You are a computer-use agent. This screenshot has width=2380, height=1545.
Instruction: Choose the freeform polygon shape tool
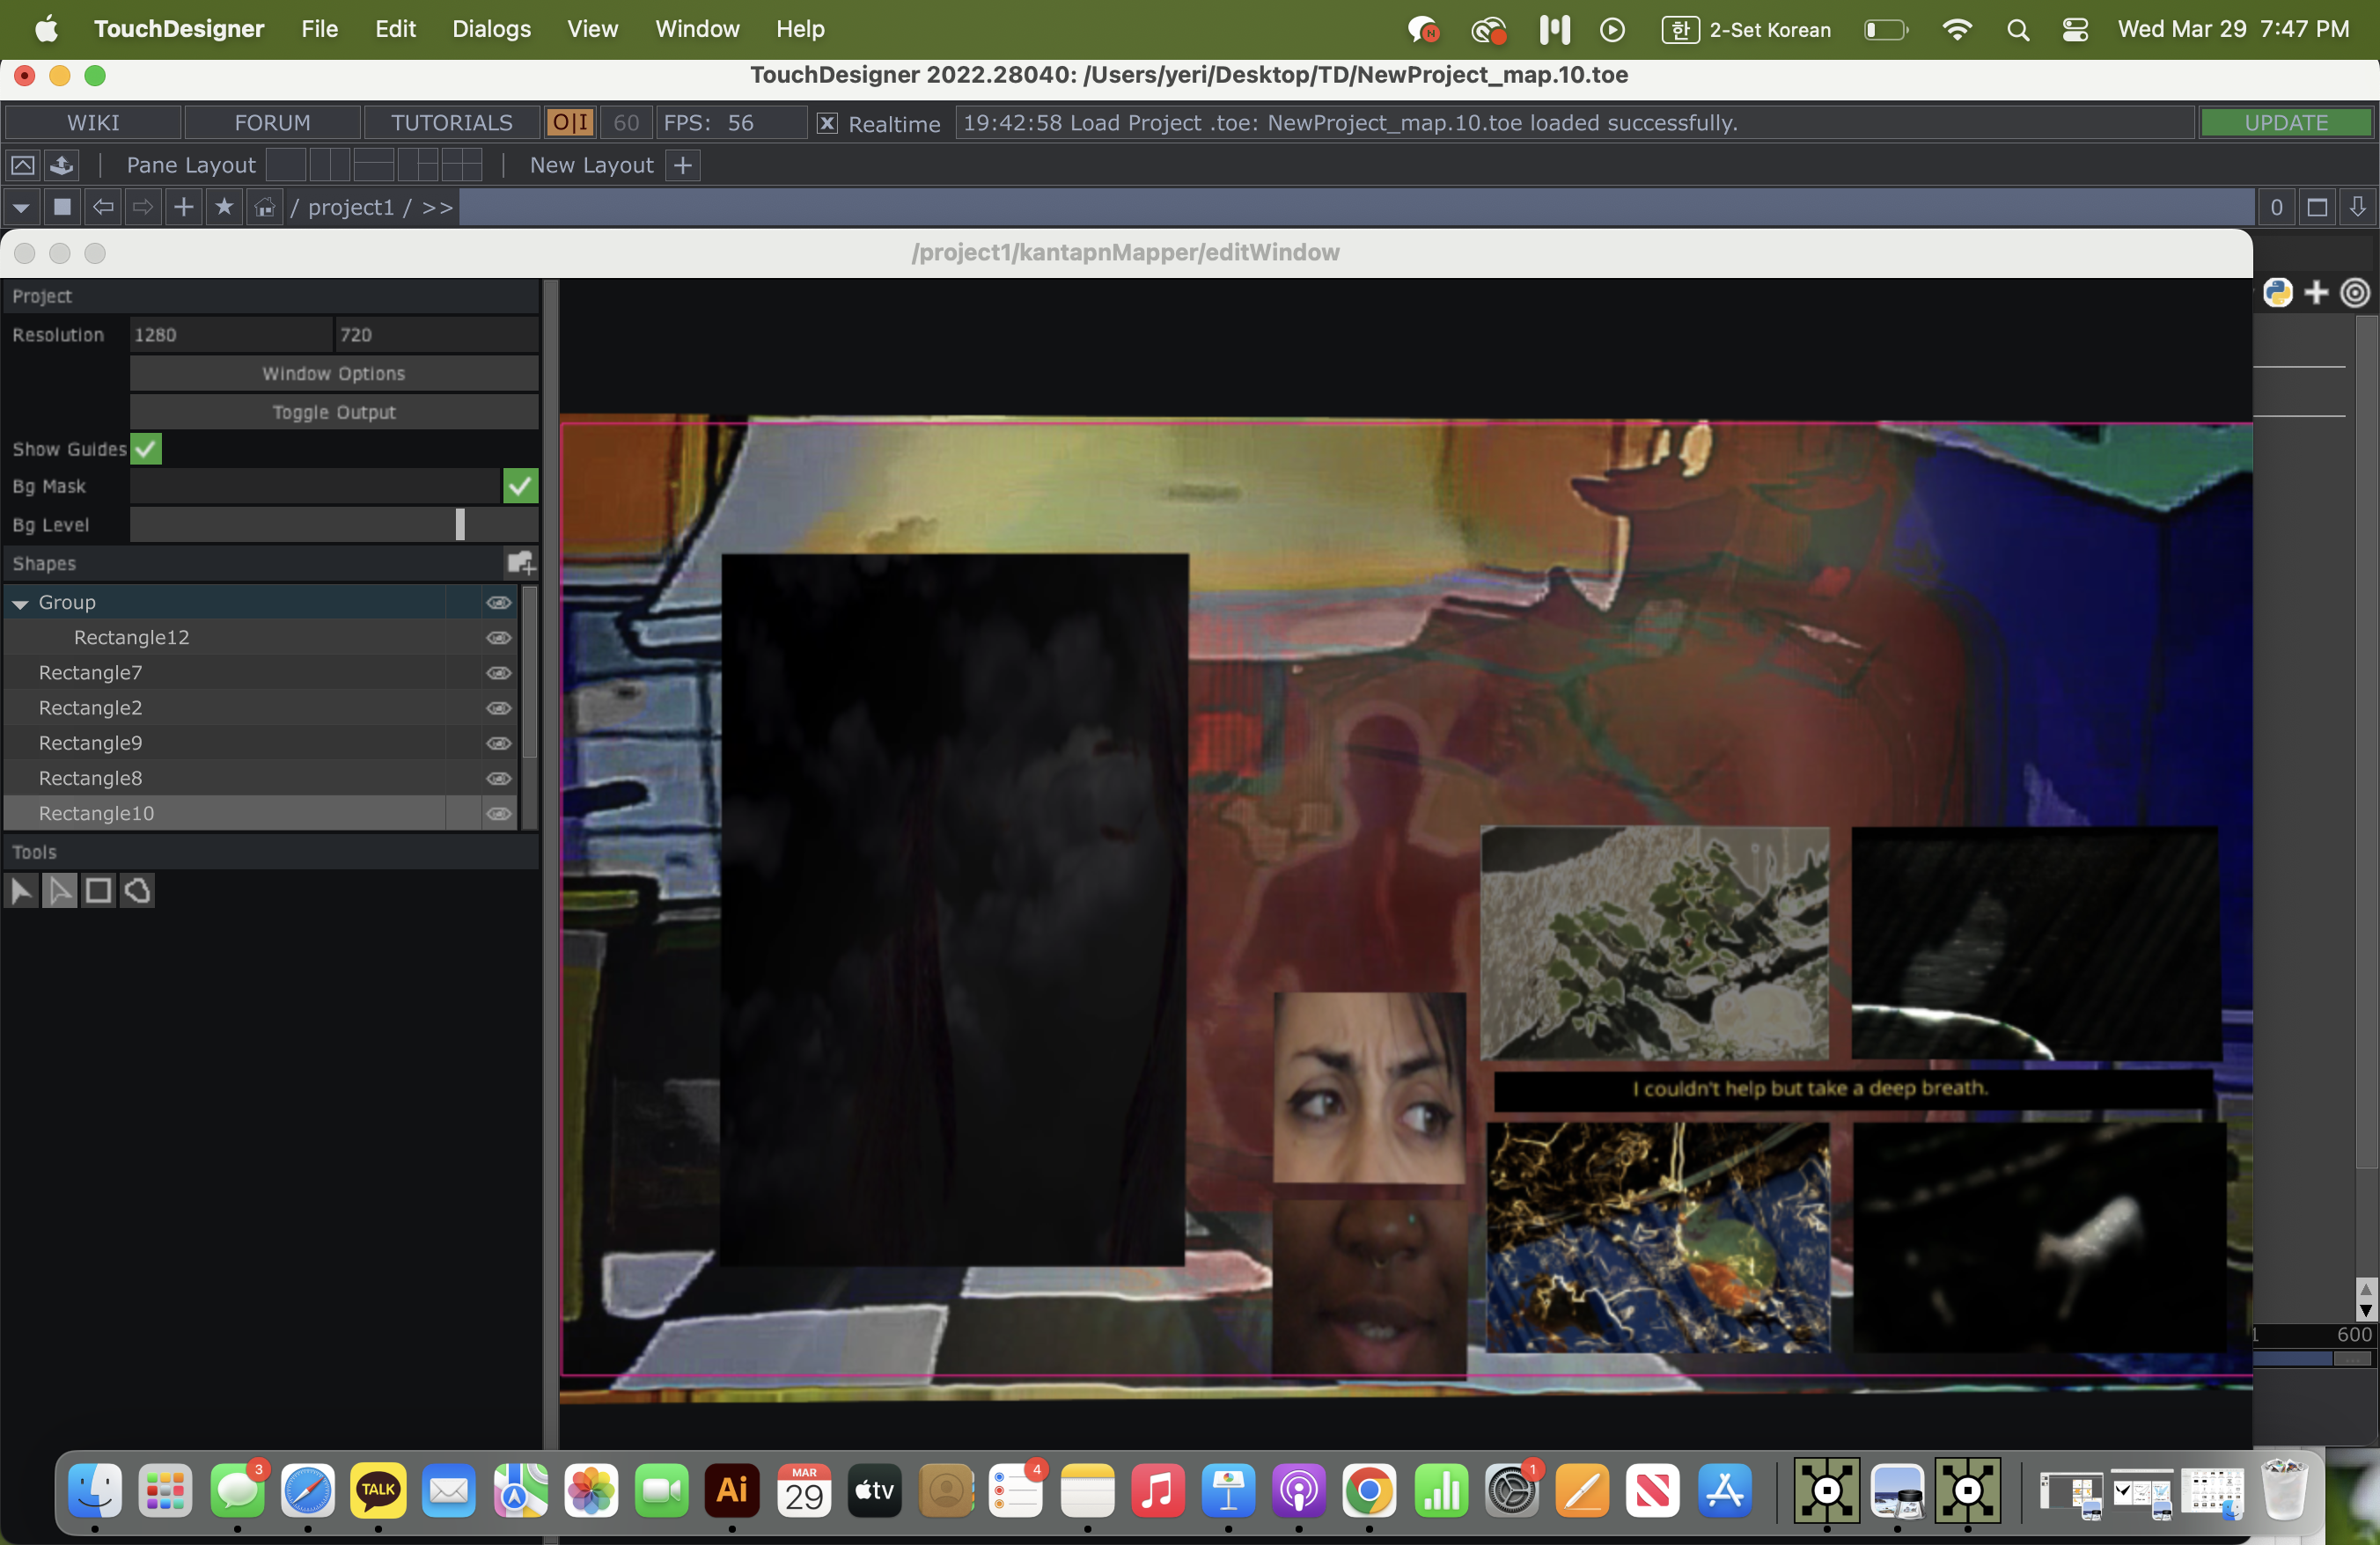[137, 890]
